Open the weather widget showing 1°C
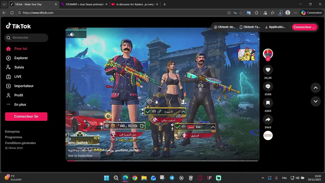325x183 pixels. (13, 178)
